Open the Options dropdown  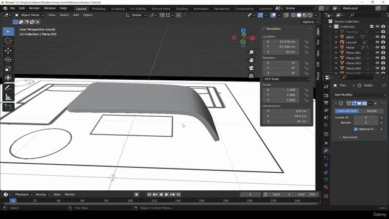pyautogui.click(x=309, y=22)
